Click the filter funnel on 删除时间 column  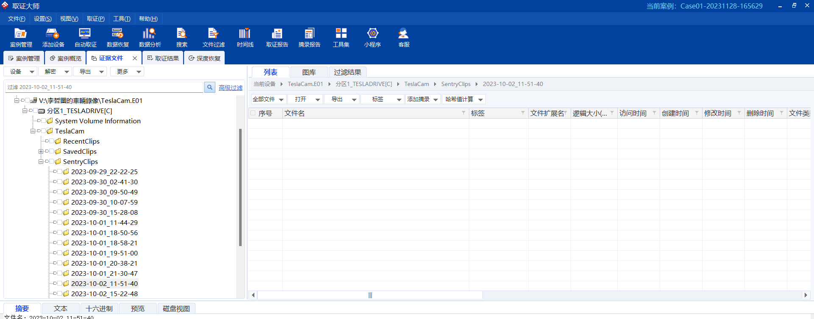coord(781,113)
